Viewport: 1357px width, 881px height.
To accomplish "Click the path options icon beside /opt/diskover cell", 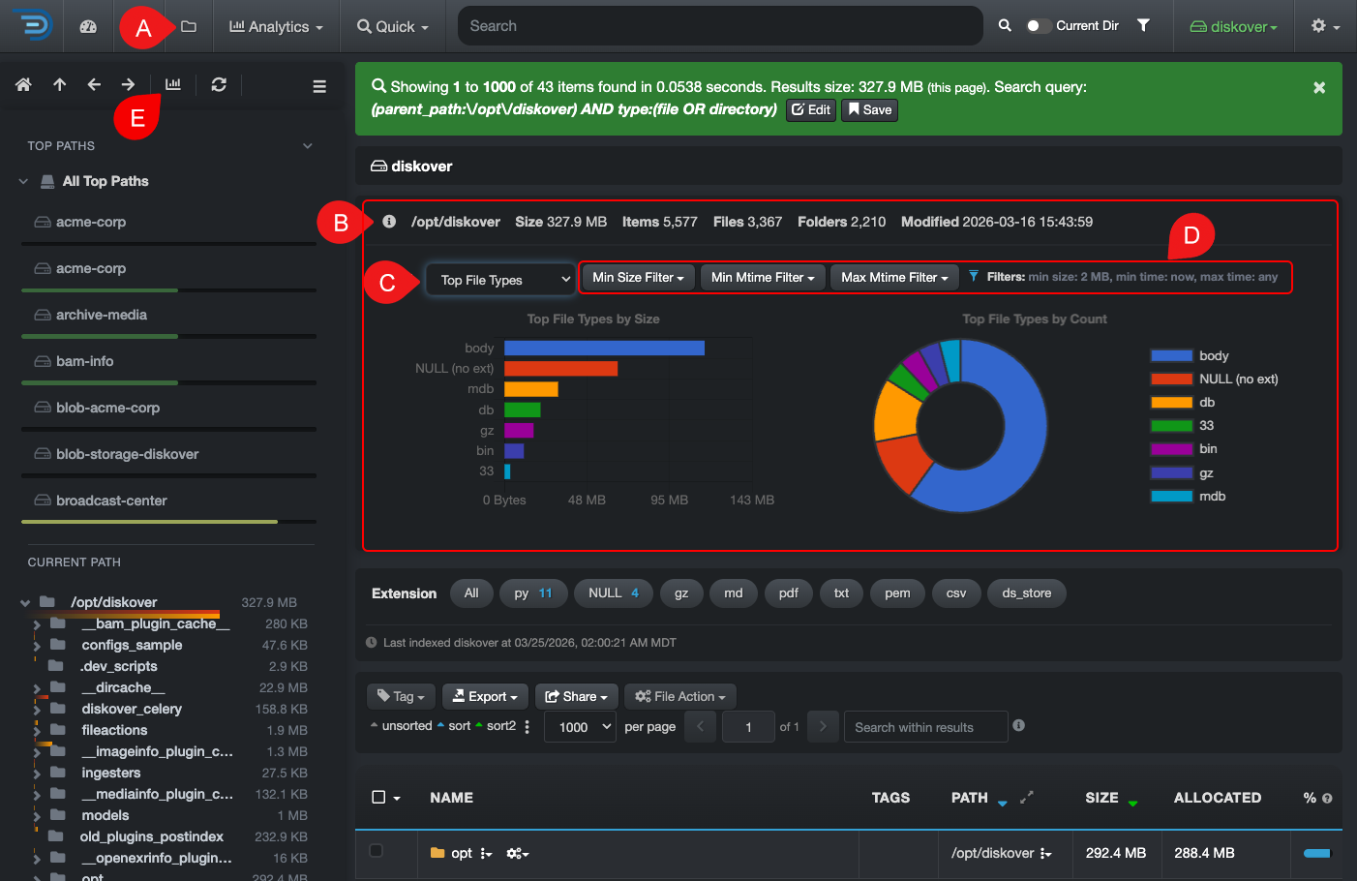I will [x=1046, y=853].
